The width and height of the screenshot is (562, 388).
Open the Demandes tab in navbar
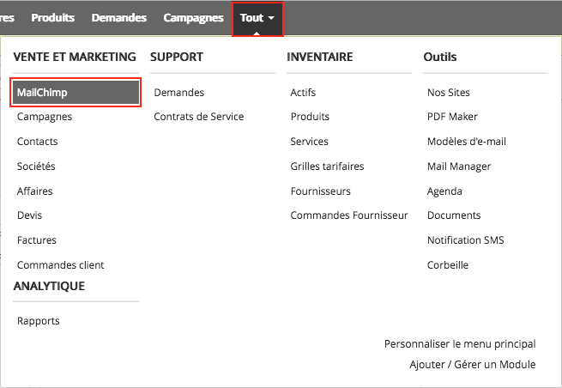pos(118,18)
